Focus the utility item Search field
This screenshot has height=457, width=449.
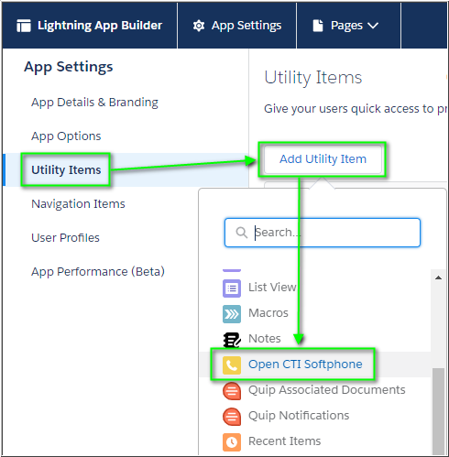(323, 233)
